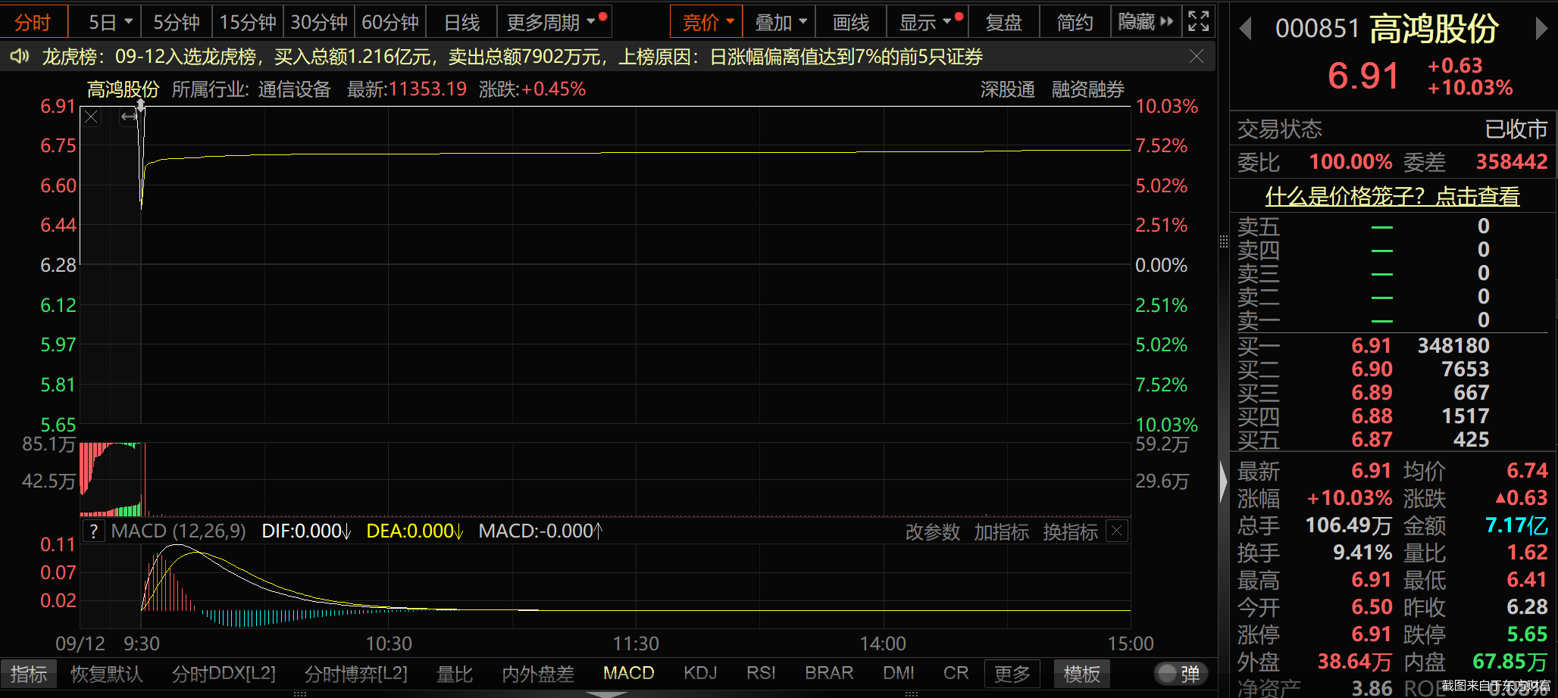The height and width of the screenshot is (698, 1558).
Task: Open the 叠加 overlay dropdown
Action: click(x=780, y=23)
